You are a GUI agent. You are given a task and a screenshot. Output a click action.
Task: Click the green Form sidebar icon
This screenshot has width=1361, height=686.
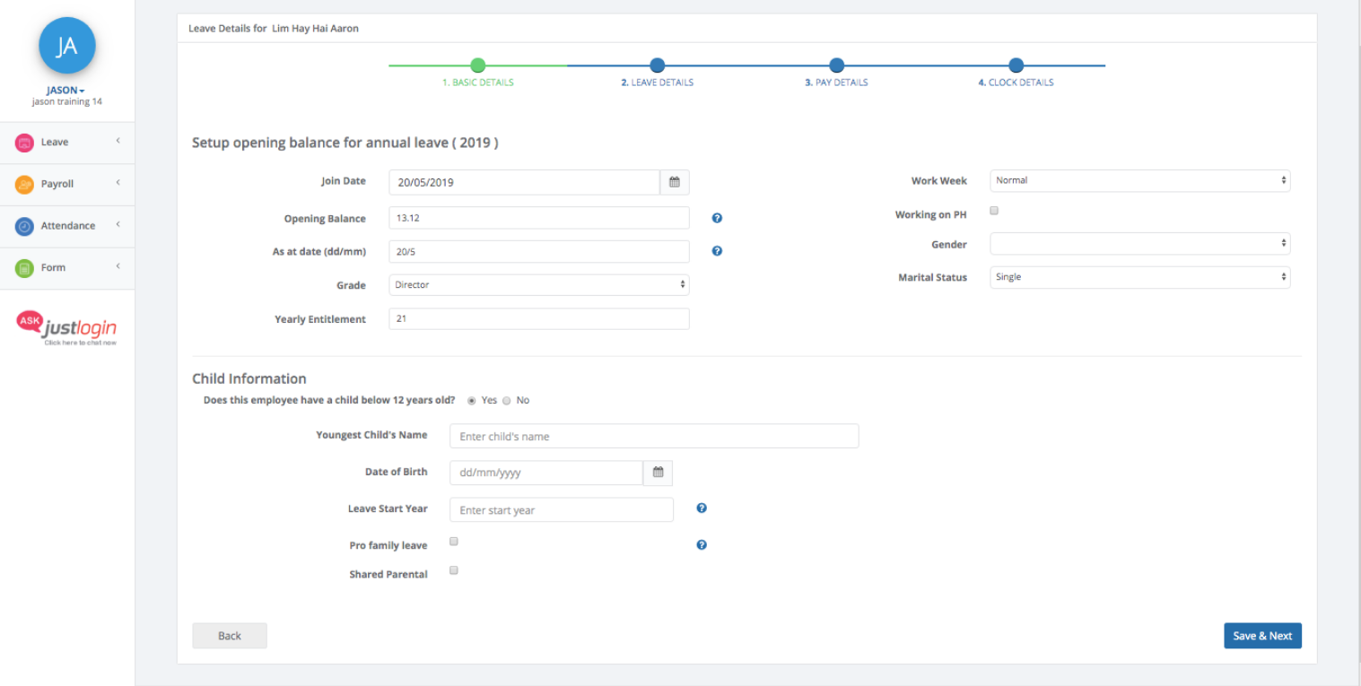pos(24,268)
